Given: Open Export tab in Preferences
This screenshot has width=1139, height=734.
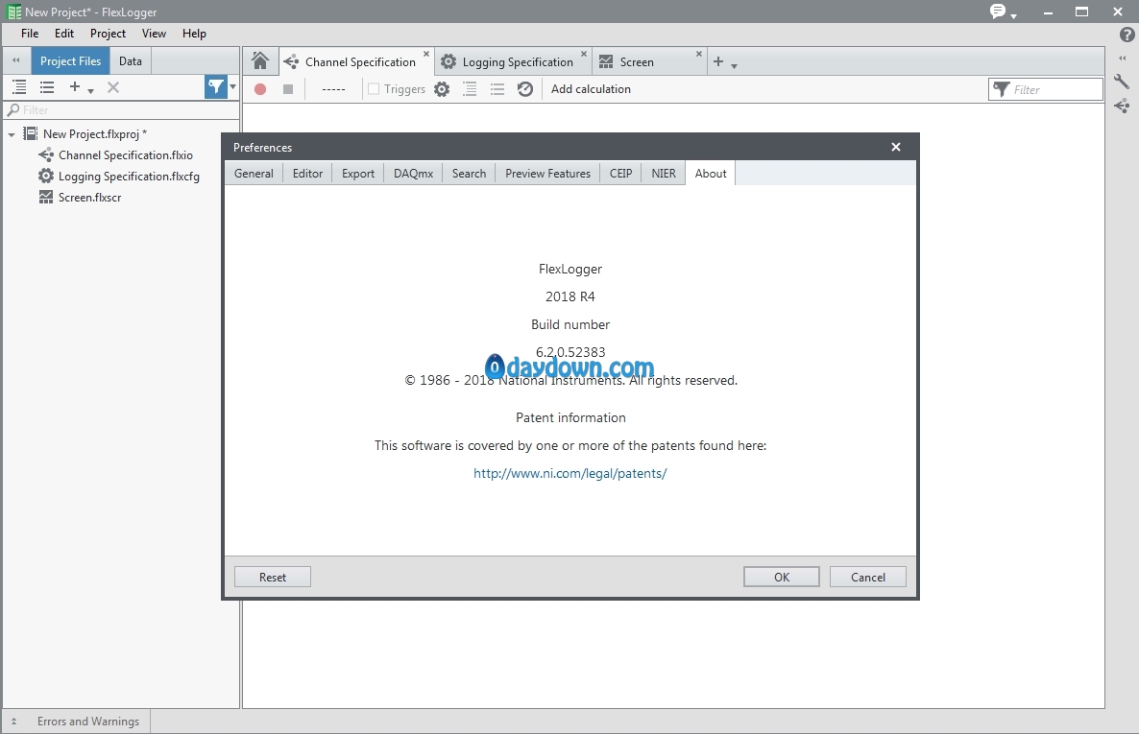Looking at the screenshot, I should [358, 173].
